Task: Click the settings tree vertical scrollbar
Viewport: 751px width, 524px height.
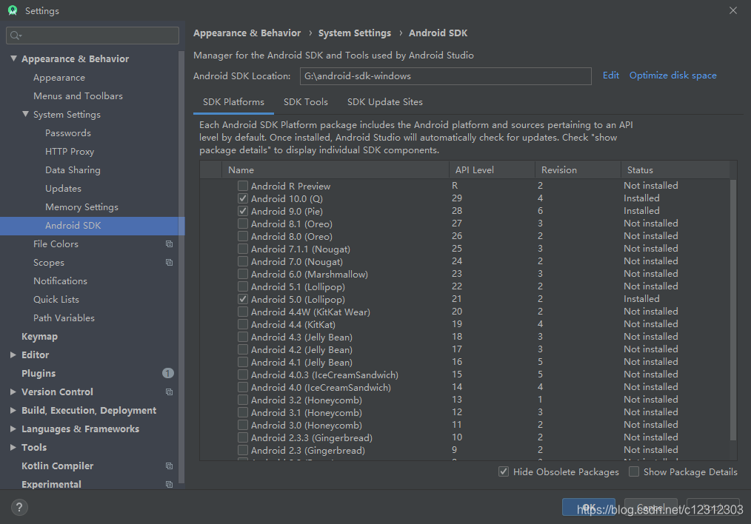Action: click(181, 266)
